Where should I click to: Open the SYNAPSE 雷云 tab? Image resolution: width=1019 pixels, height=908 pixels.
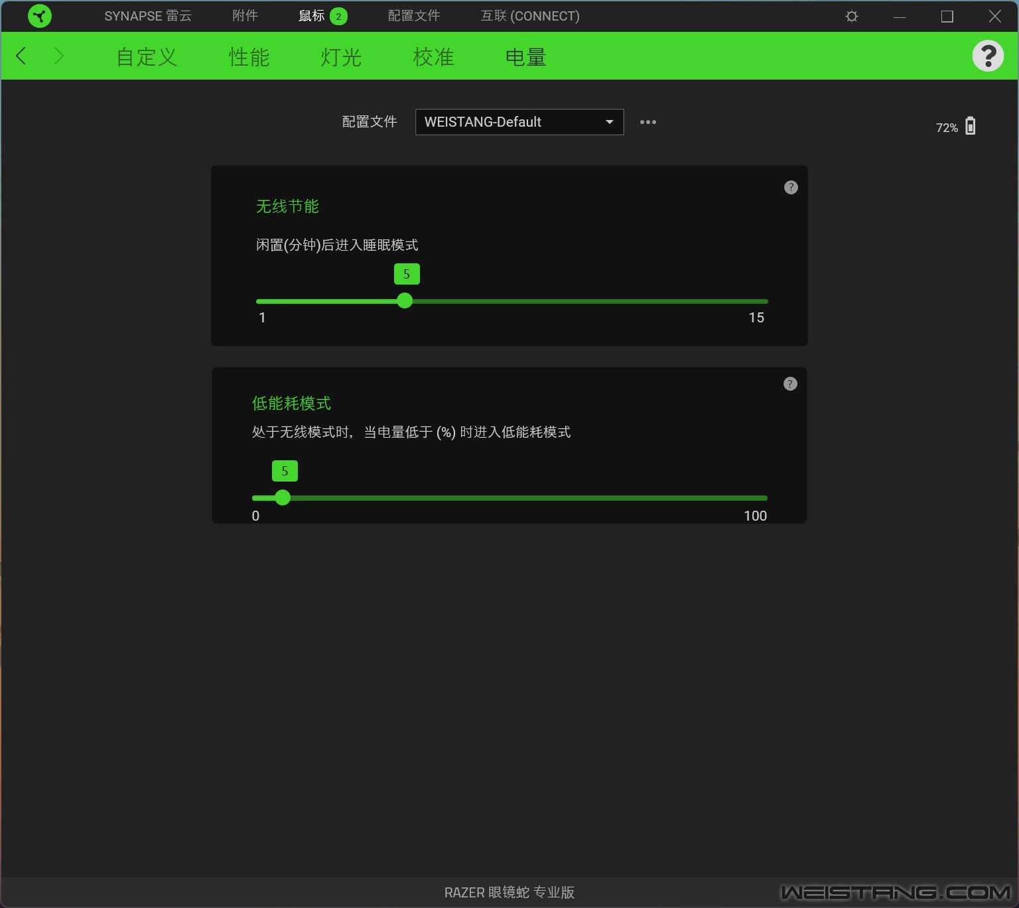[148, 16]
